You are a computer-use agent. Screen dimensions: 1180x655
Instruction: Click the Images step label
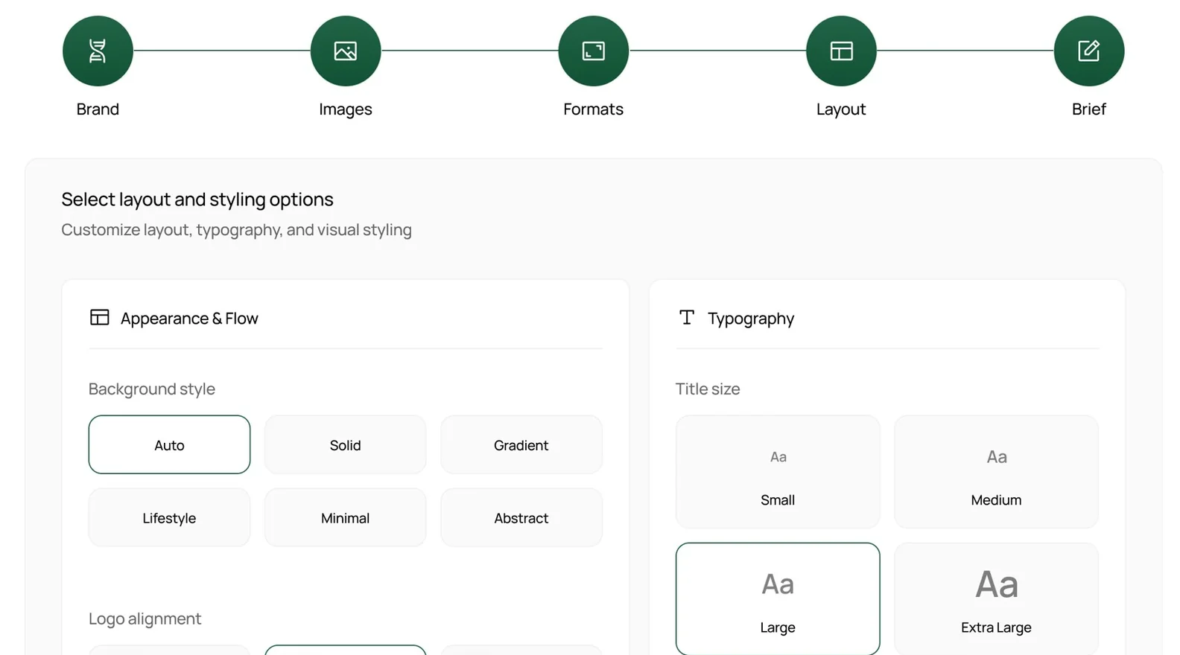click(346, 109)
